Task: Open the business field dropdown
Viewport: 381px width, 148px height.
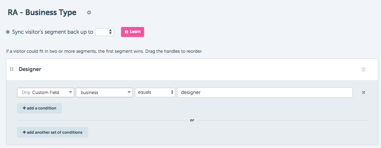Action: (104, 92)
